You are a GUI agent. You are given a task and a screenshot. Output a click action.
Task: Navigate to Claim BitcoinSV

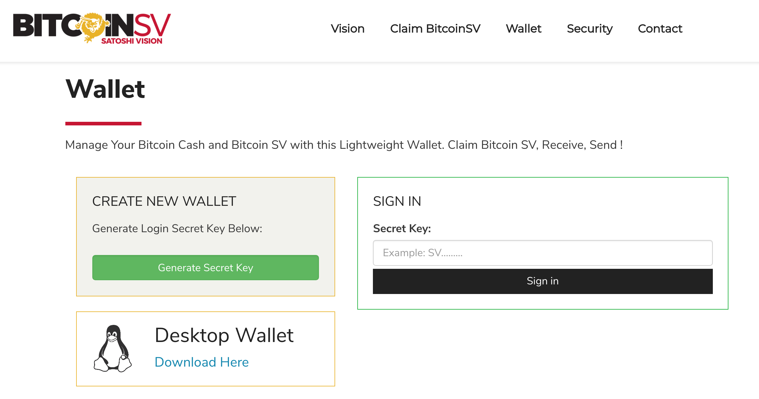click(435, 29)
